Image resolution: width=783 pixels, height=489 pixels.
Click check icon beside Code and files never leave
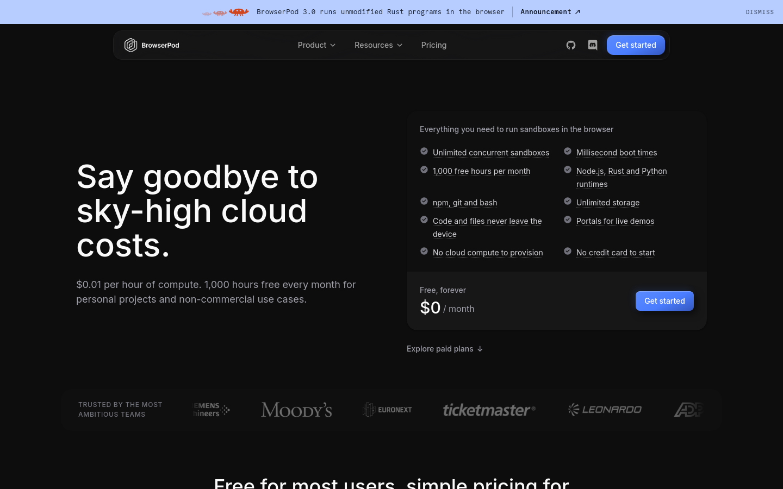(x=424, y=220)
